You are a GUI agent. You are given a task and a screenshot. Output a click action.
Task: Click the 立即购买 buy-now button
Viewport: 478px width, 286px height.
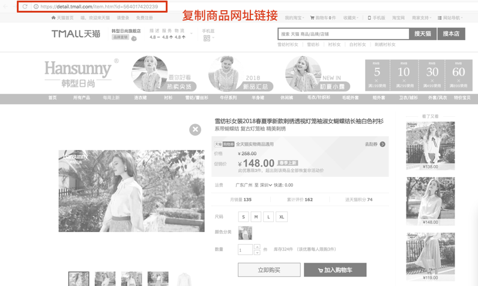click(x=269, y=270)
